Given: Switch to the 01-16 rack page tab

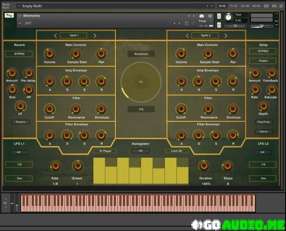Looking at the screenshot, I should (222, 6).
